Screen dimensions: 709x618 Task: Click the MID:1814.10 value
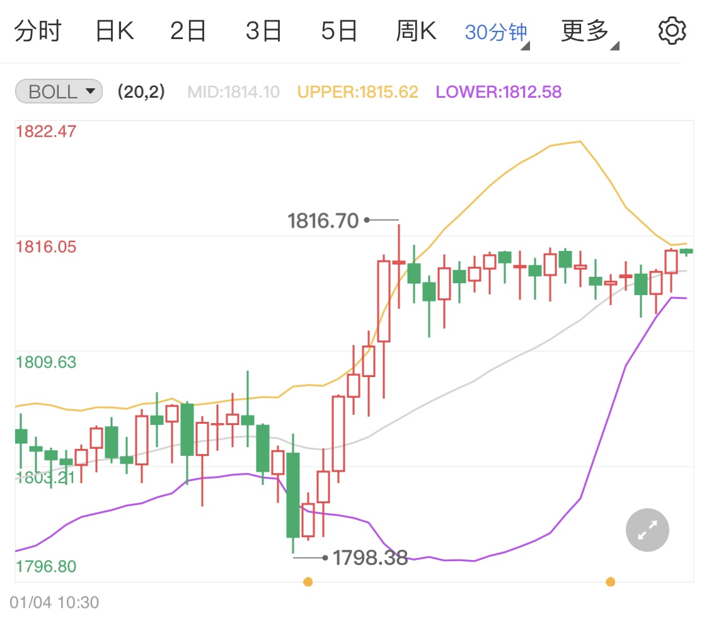click(x=233, y=92)
